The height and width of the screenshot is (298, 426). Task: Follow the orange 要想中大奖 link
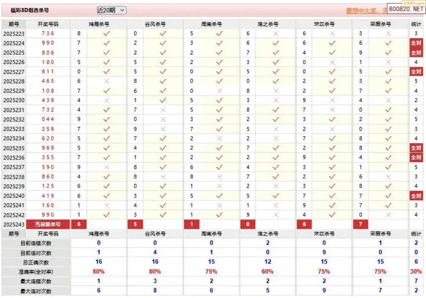click(366, 11)
